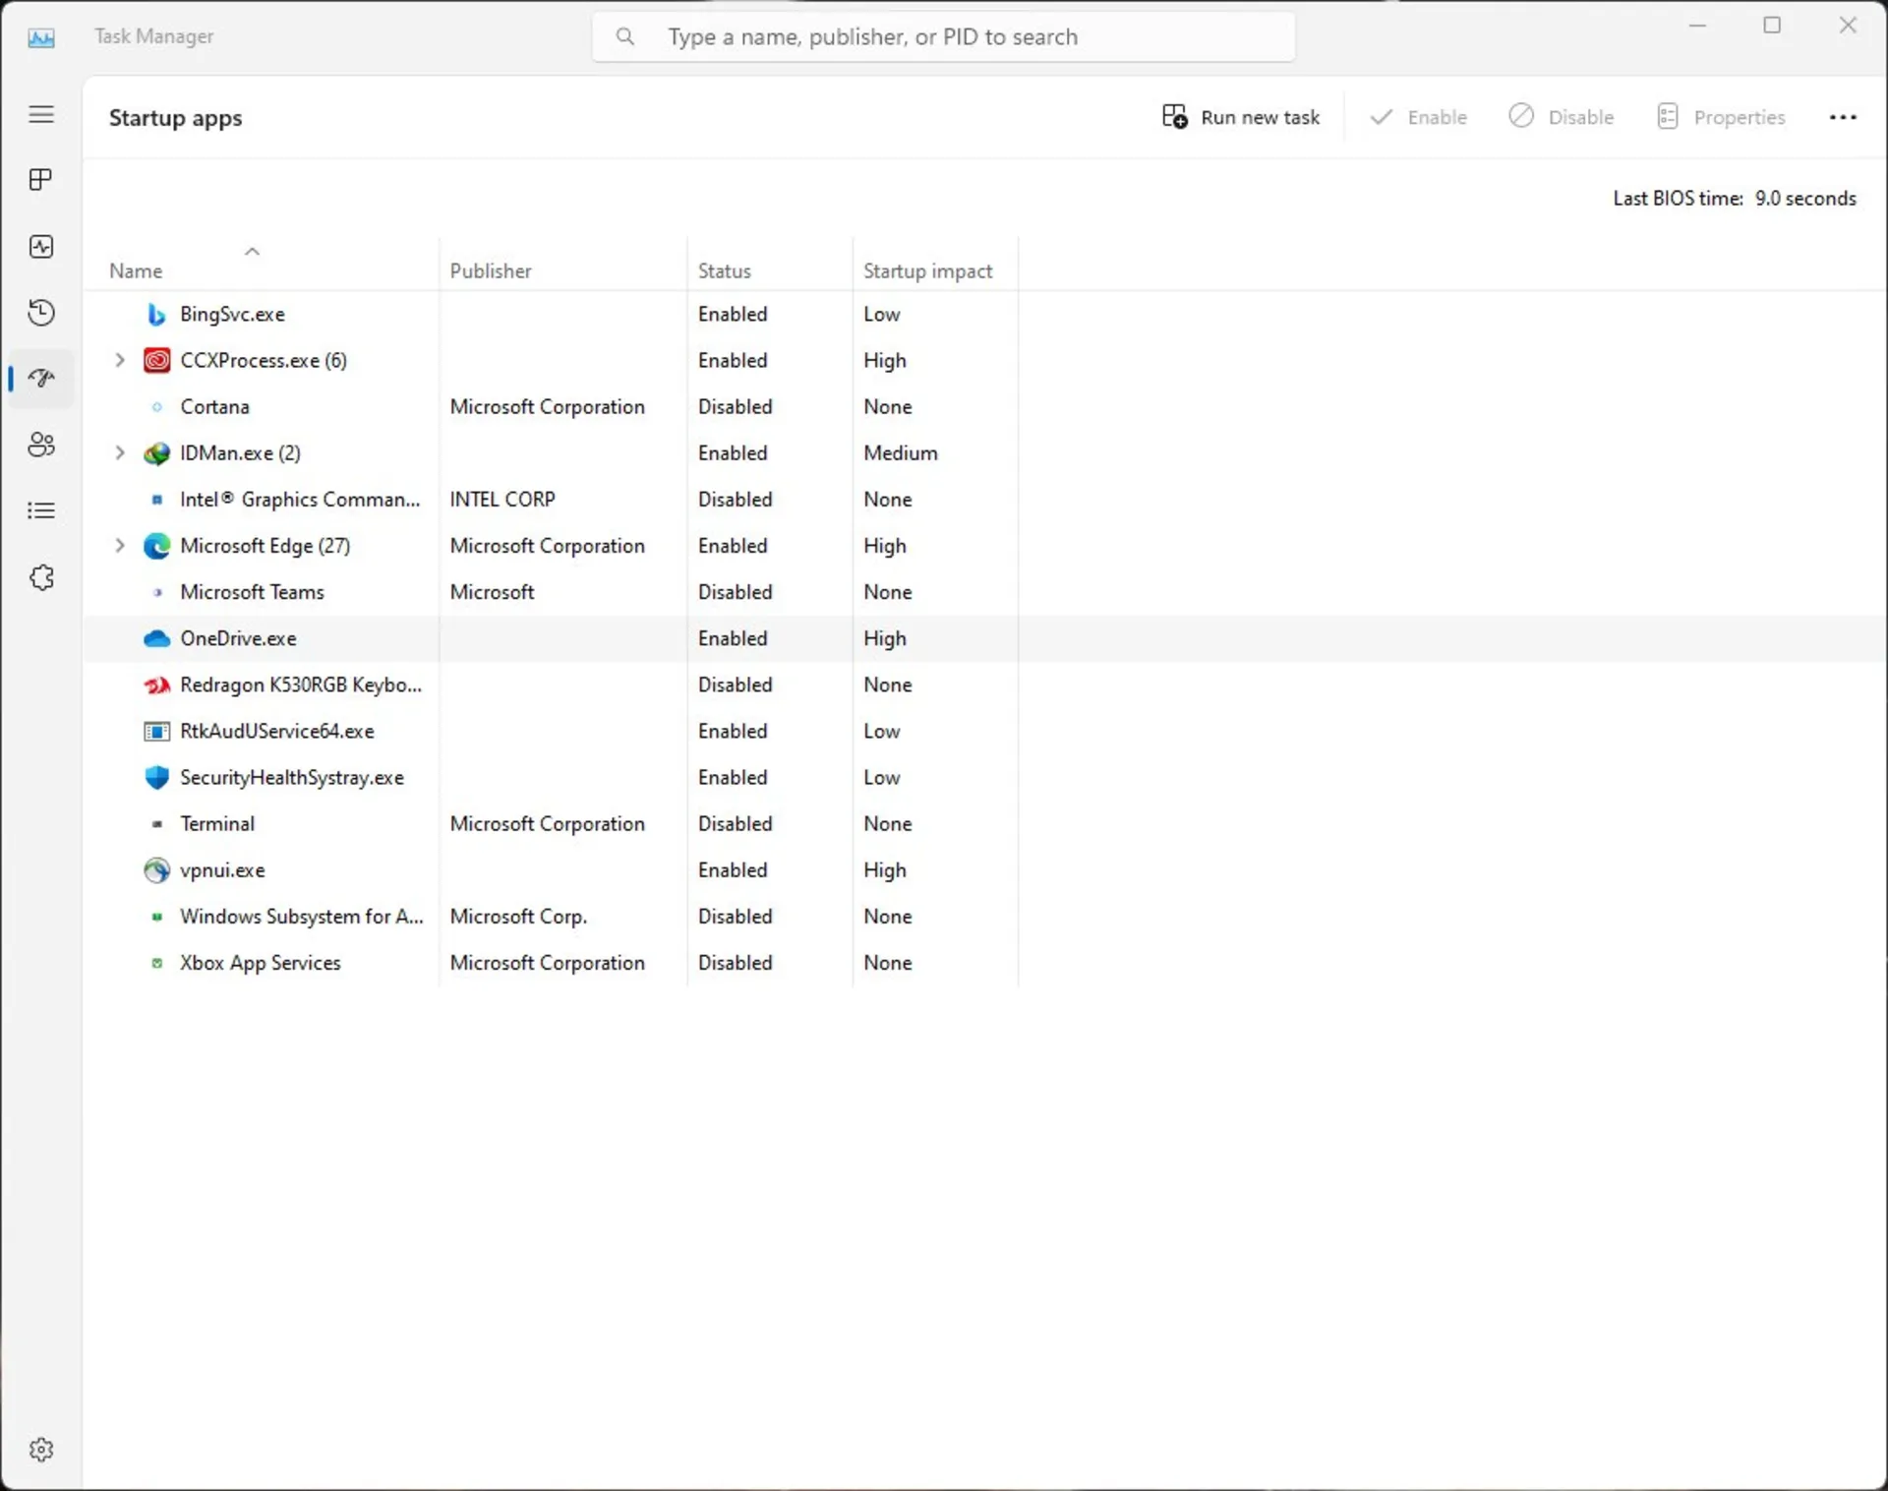This screenshot has width=1888, height=1491.
Task: Open the Performance page icon
Action: click(41, 246)
